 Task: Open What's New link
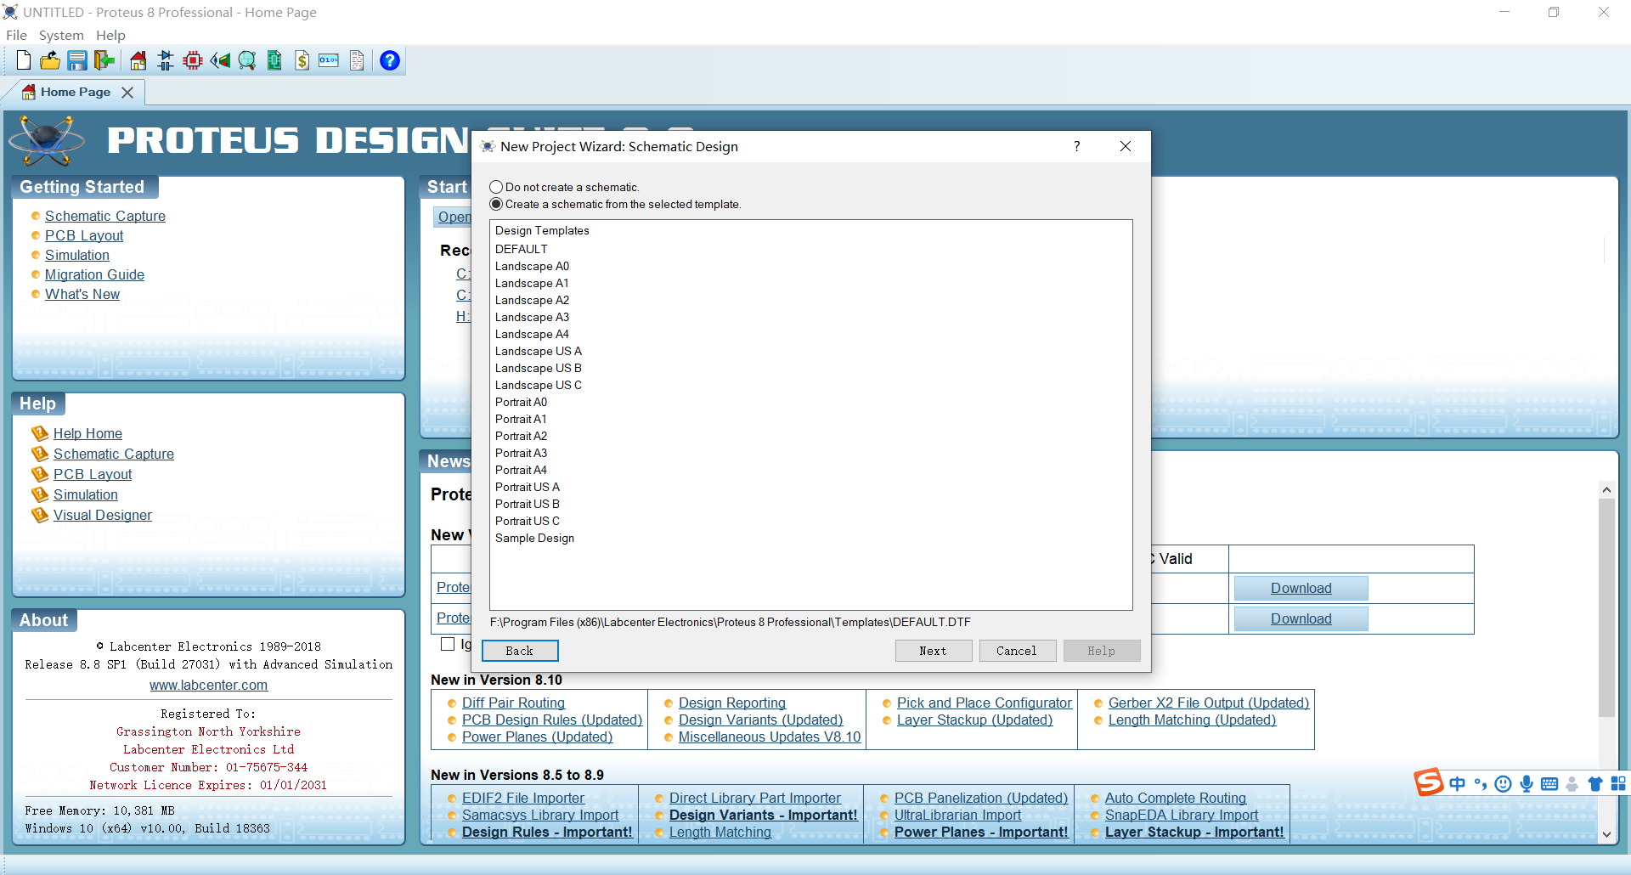pyautogui.click(x=82, y=294)
